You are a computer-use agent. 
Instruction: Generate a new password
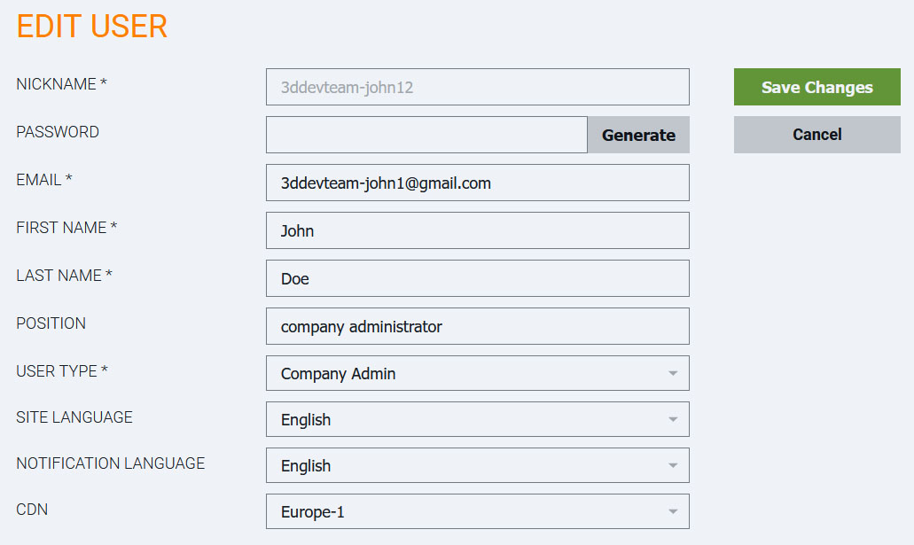pyautogui.click(x=638, y=135)
